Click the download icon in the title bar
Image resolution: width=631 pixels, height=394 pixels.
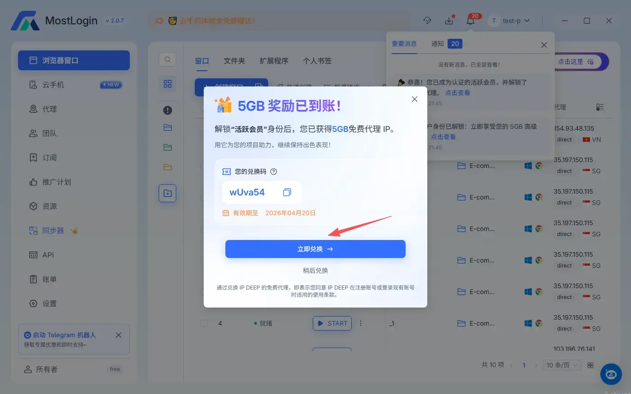pyautogui.click(x=449, y=21)
